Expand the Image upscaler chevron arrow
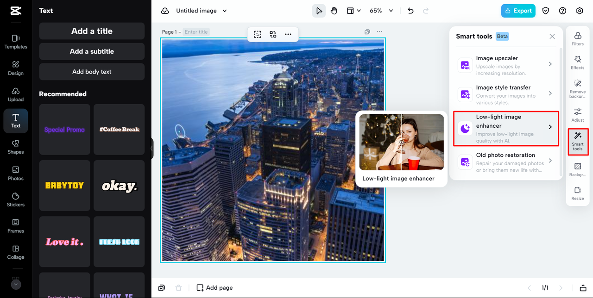Screen dimensions: 593x298 click(550, 64)
